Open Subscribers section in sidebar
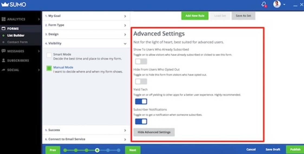The image size is (304, 154). pos(18,61)
